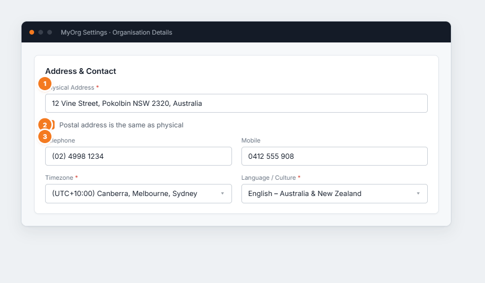Click the orange window control dot
Viewport: 485px width, 283px height.
click(x=31, y=32)
